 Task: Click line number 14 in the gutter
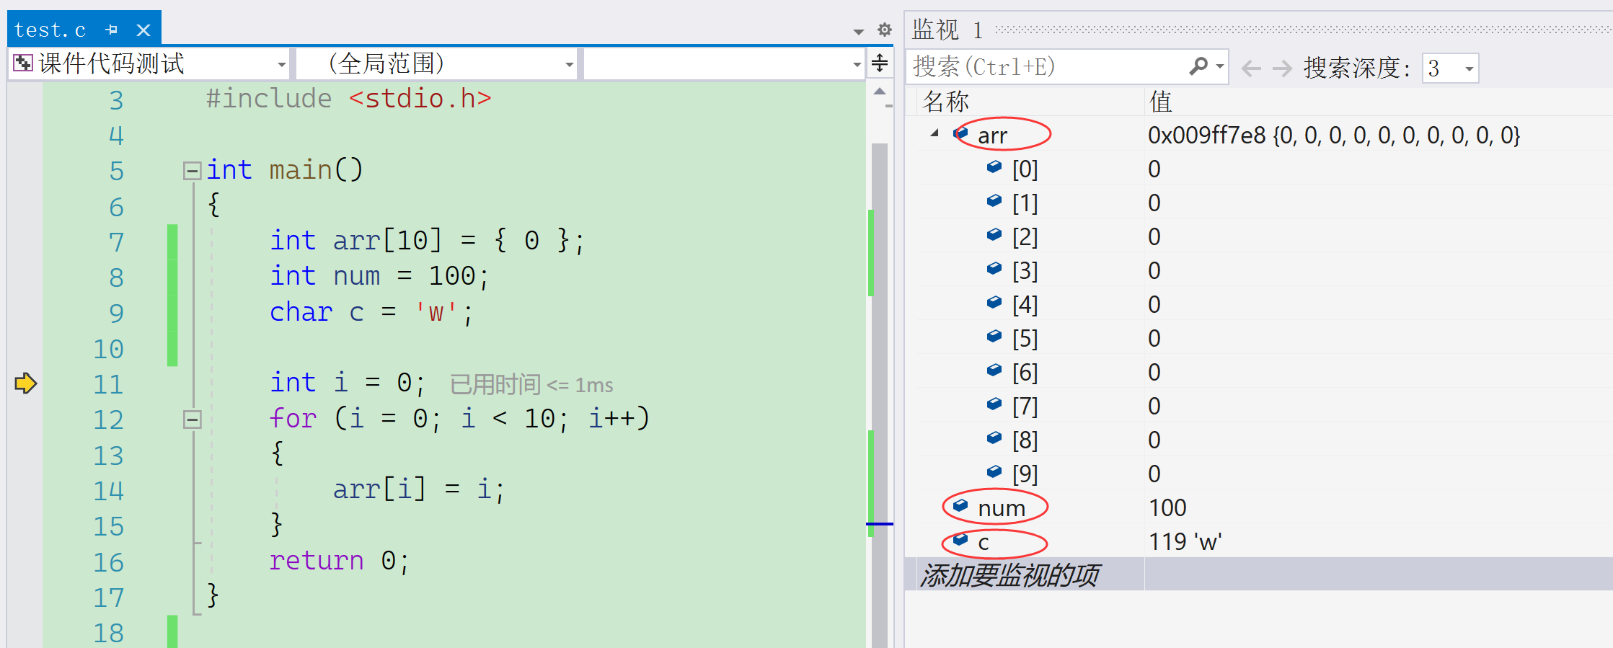(108, 491)
